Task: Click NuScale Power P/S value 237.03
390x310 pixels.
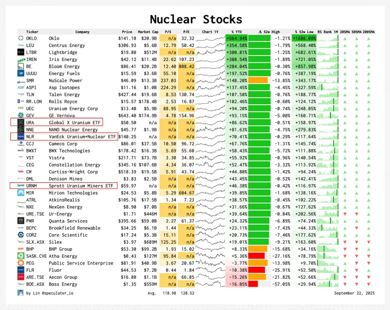Action: 168,80
